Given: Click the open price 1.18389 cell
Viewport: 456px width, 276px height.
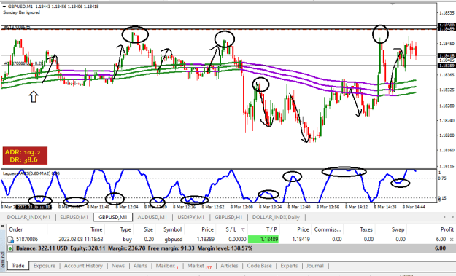Looking at the screenshot, I should click(x=205, y=240).
